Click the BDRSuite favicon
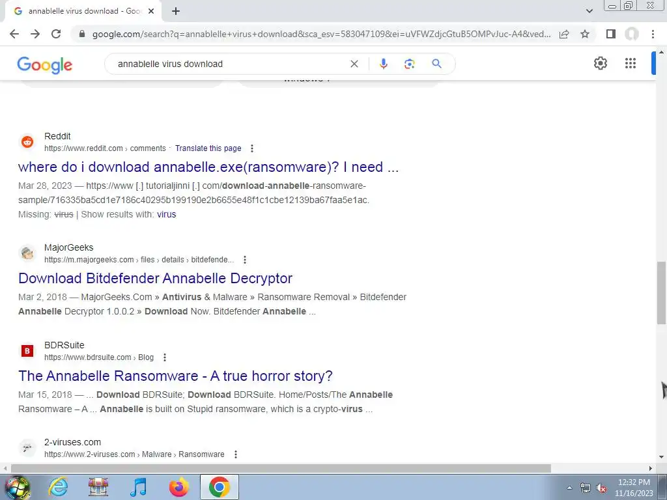 27,351
